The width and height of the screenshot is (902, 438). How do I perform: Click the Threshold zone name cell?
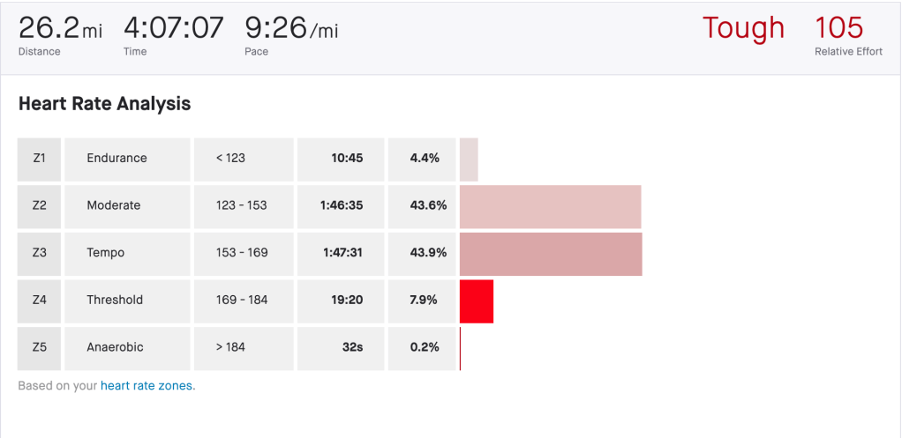click(127, 301)
